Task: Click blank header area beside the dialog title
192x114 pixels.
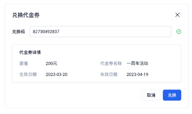Action: (104, 15)
